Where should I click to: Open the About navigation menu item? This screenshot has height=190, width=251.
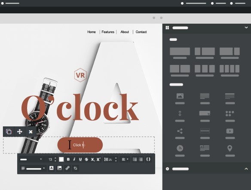(x=125, y=32)
